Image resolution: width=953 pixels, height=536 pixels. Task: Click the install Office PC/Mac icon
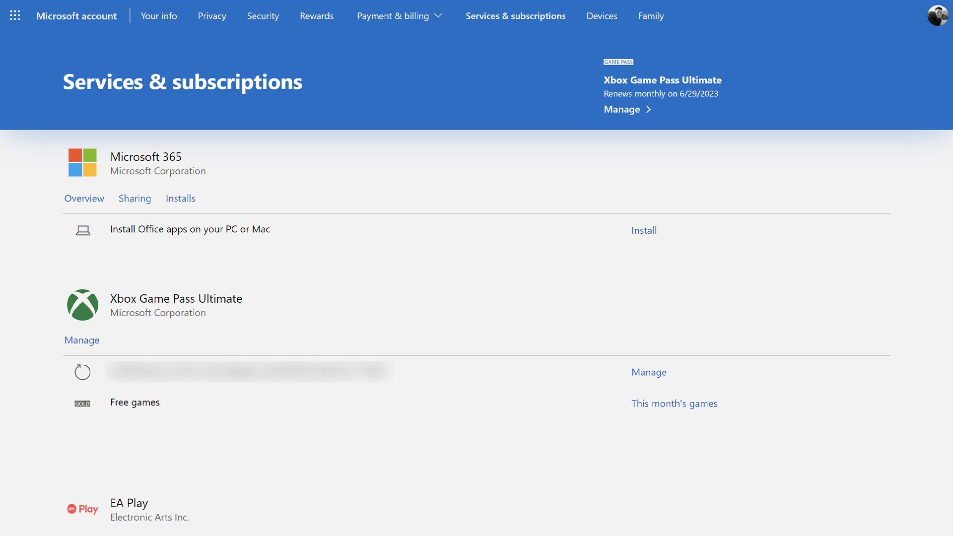tap(82, 230)
